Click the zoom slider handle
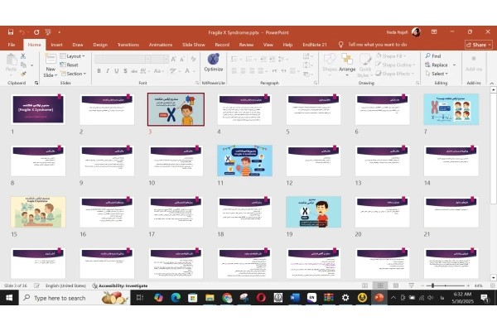The width and height of the screenshot is (497, 331). tap(432, 285)
